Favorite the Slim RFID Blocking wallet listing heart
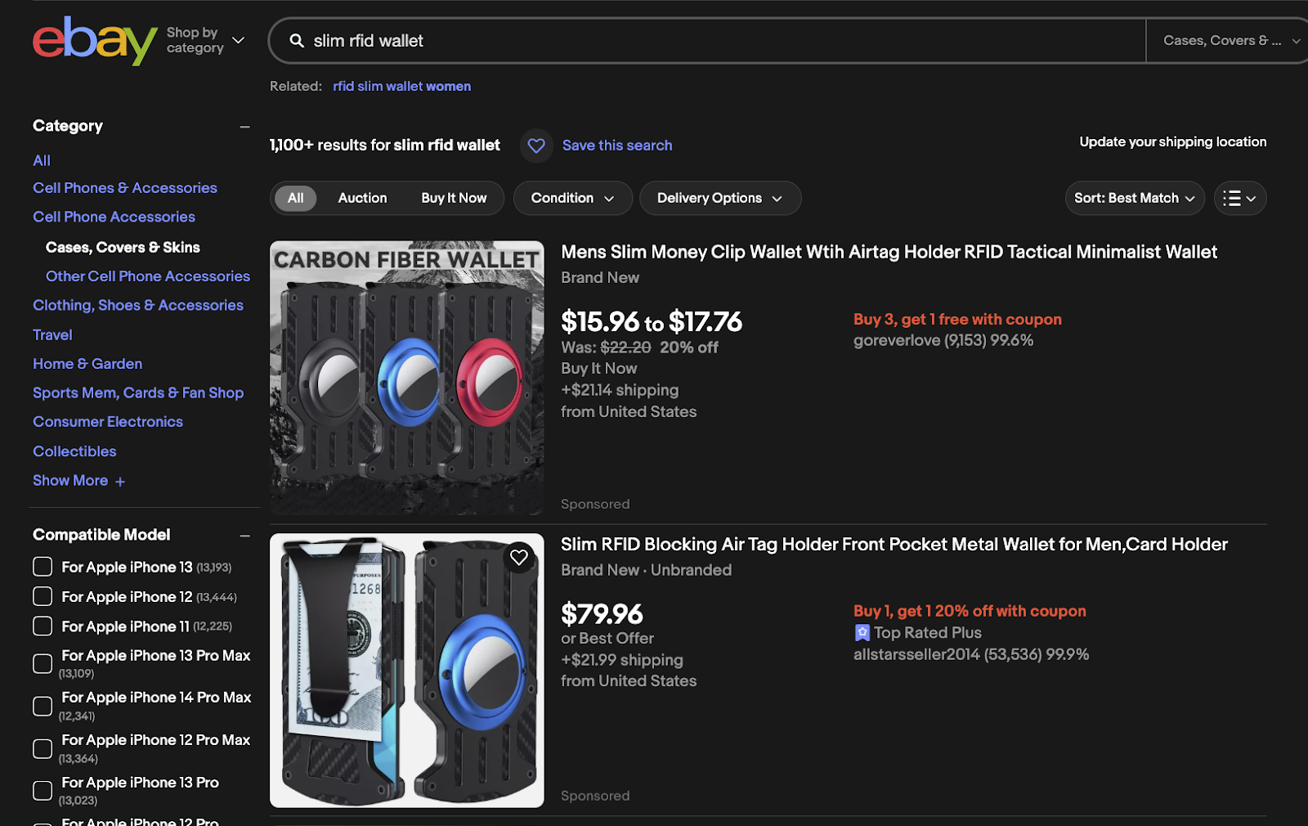This screenshot has width=1308, height=826. (520, 557)
